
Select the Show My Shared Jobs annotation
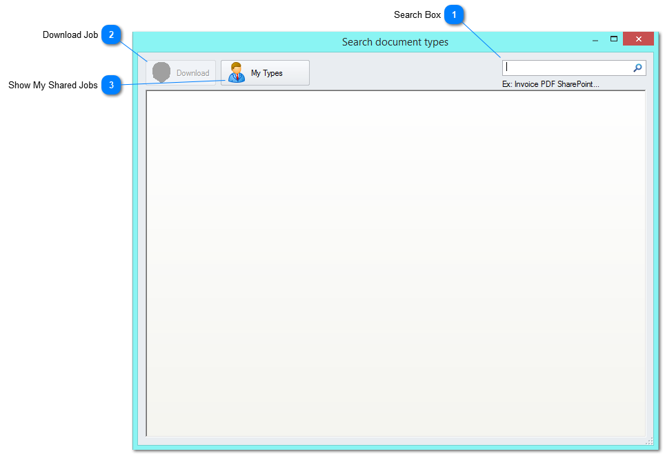(x=52, y=85)
